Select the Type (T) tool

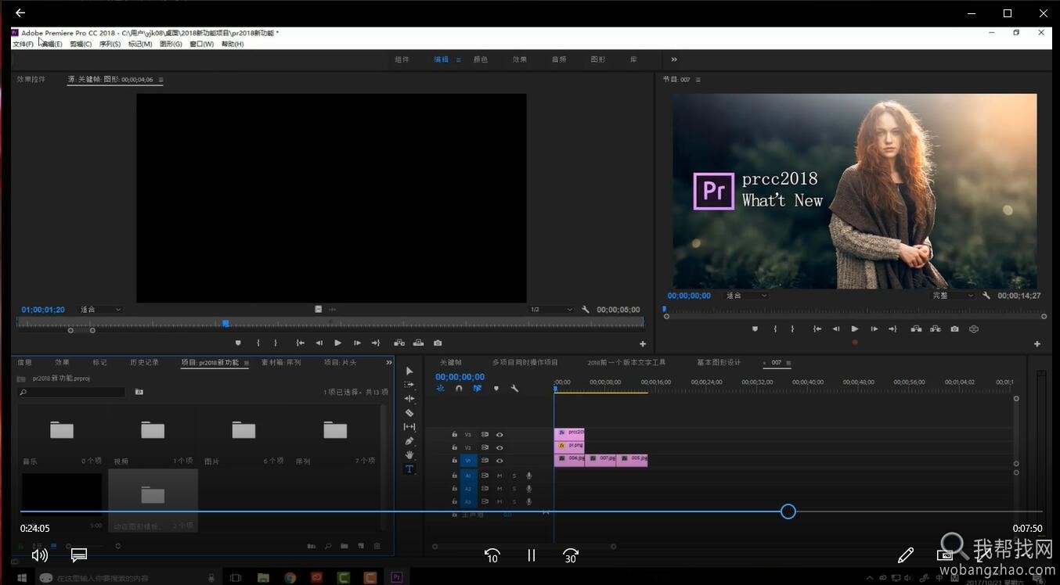[x=409, y=469]
